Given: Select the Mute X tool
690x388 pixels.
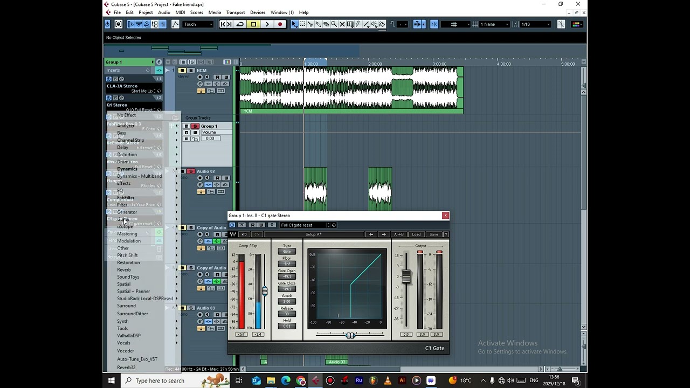Looking at the screenshot, I should click(x=342, y=24).
